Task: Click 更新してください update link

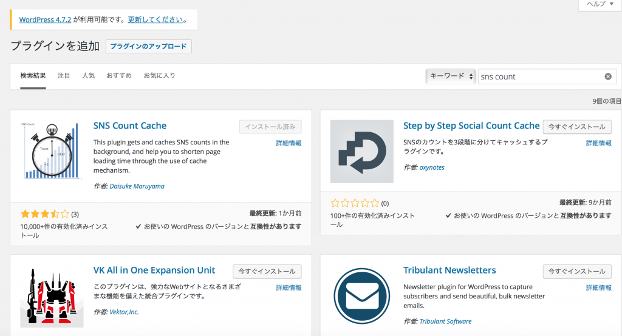Action: [155, 19]
